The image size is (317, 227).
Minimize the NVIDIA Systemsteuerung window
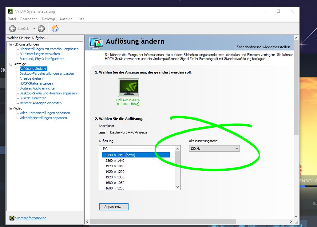point(264,11)
